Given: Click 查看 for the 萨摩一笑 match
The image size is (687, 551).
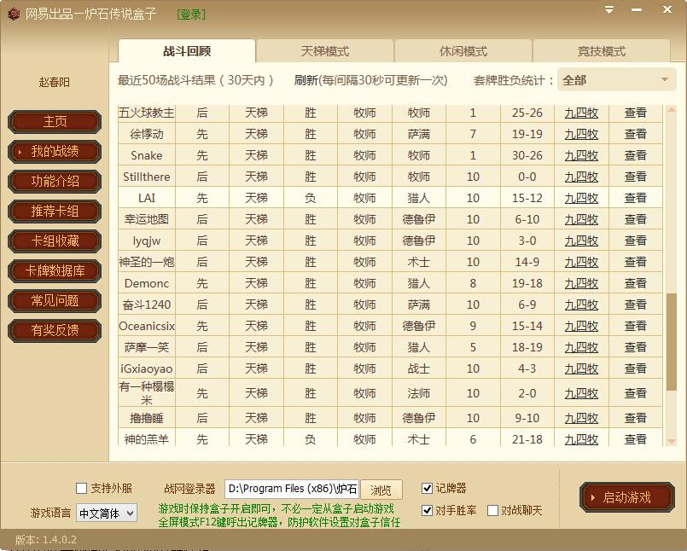Looking at the screenshot, I should 635,347.
